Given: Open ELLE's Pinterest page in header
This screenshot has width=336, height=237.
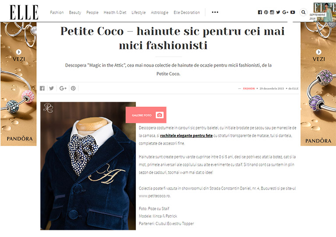Looking at the screenshot, I should pyautogui.click(x=266, y=12).
